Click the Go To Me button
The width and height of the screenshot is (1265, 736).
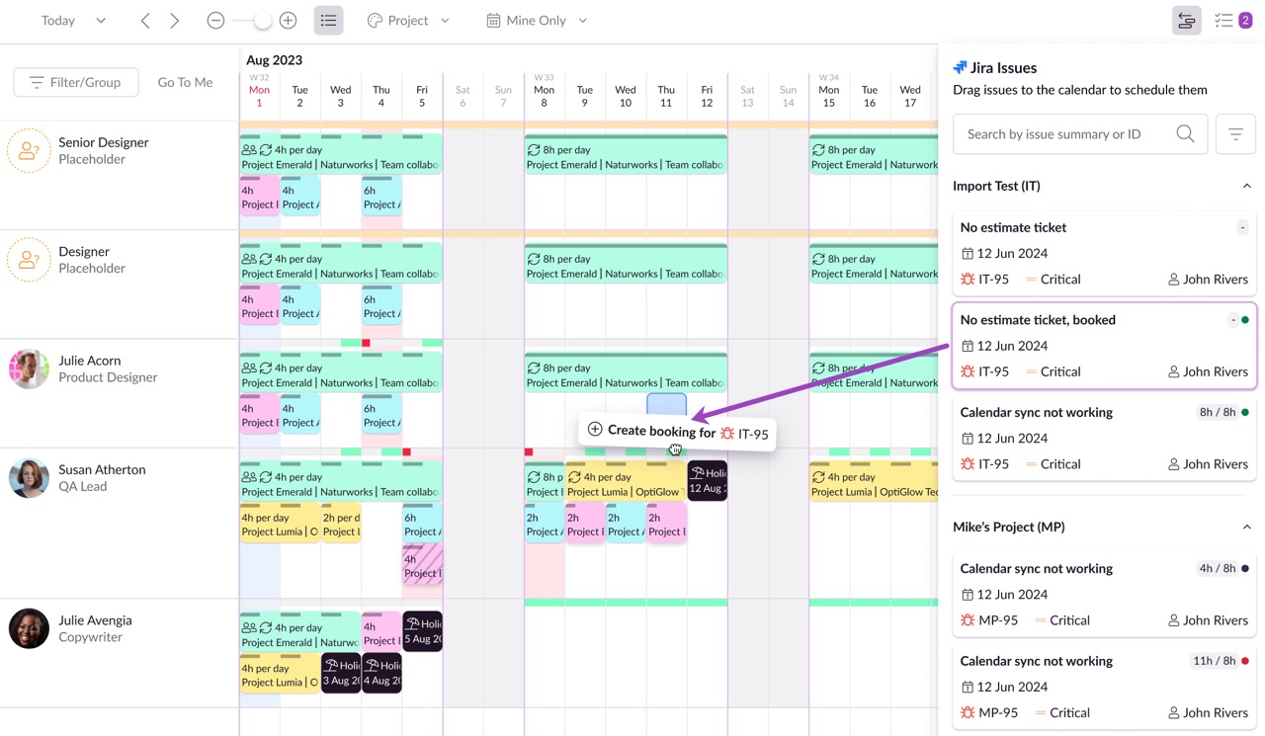(185, 82)
